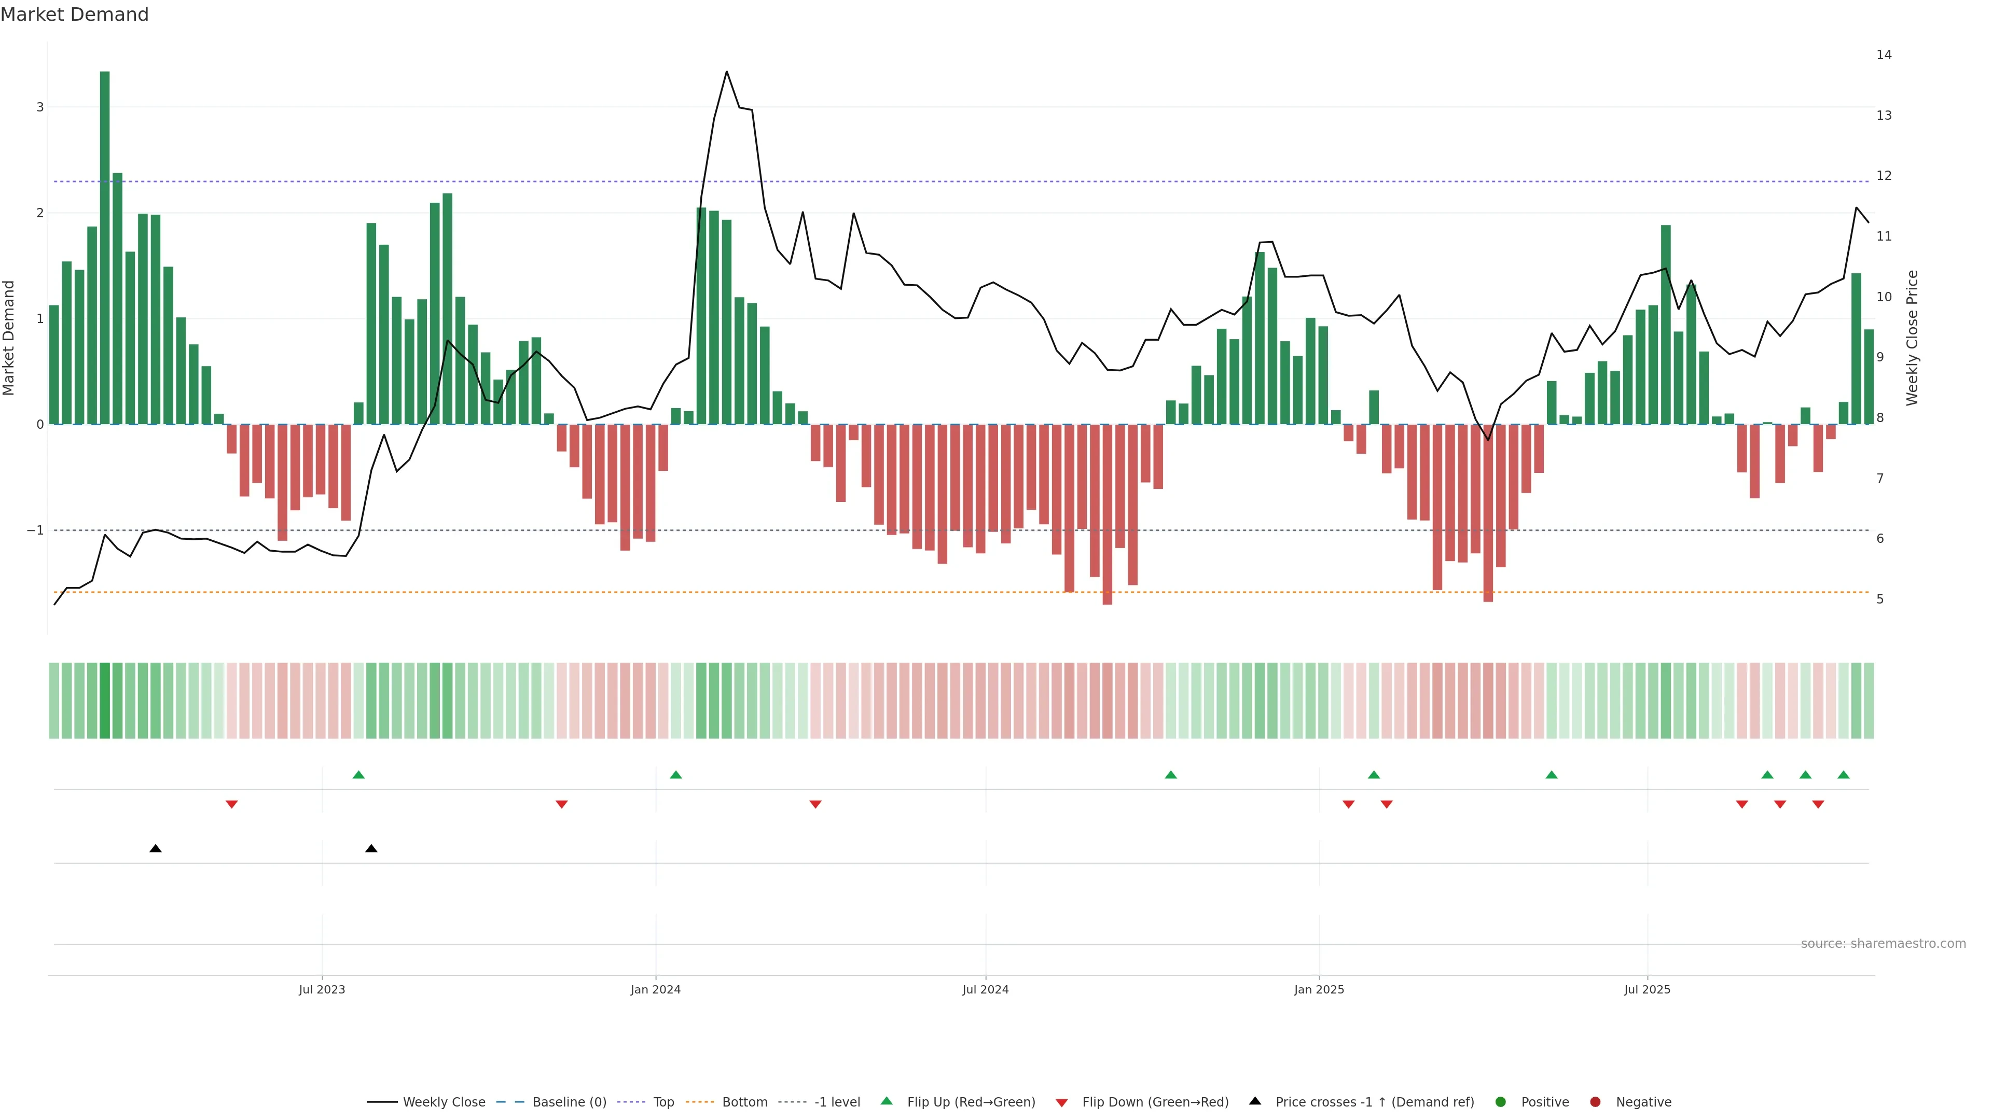This screenshot has width=1992, height=1120.
Task: Click the Jul 2024 x-axis label
Action: (x=985, y=989)
